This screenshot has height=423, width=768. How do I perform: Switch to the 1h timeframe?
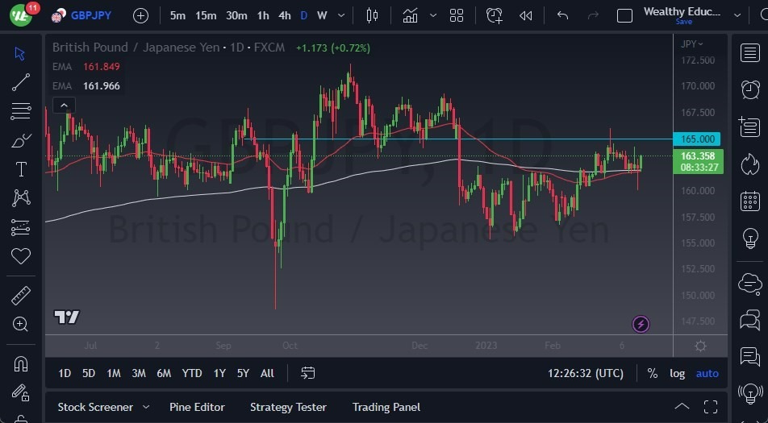click(x=263, y=15)
